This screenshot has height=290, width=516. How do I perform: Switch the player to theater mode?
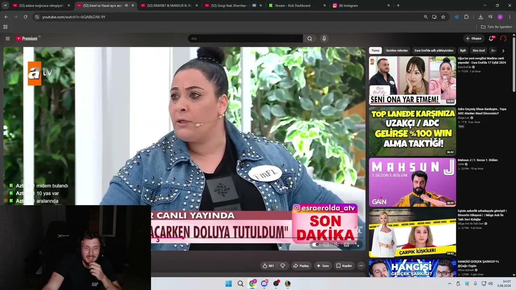(x=346, y=244)
